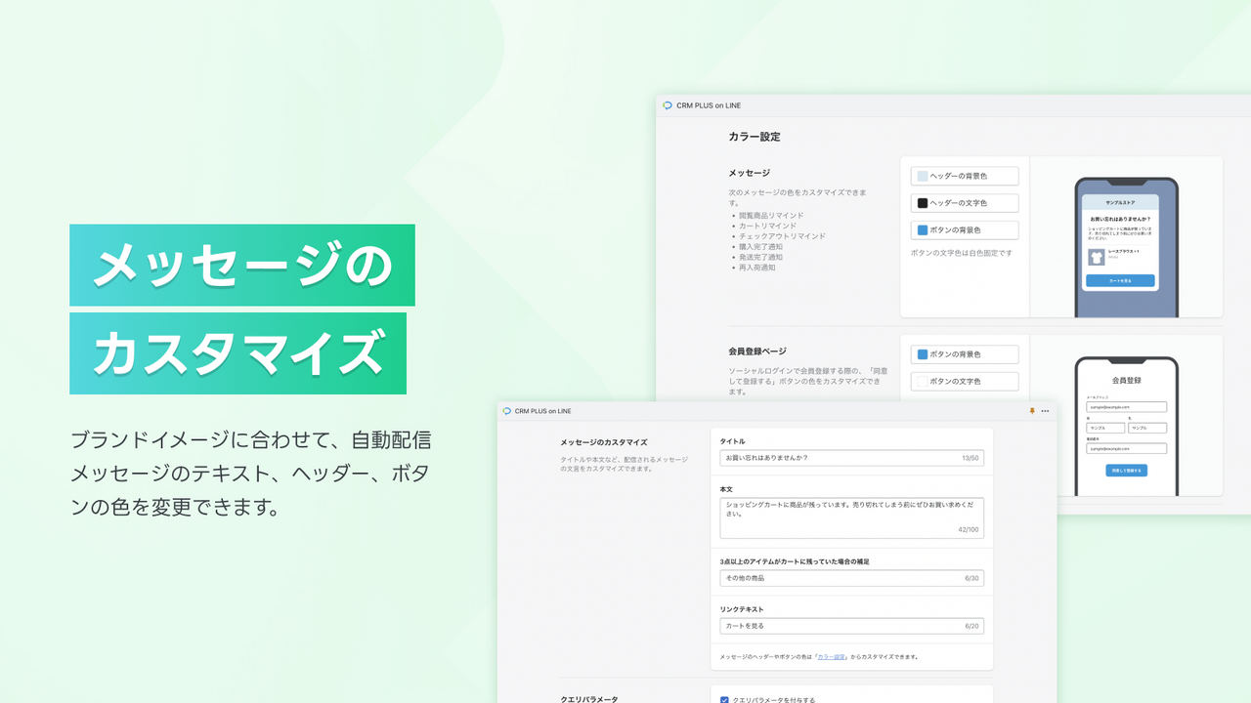Open the message ボタンの背景色 color picker
This screenshot has width=1251, height=703.
[965, 230]
